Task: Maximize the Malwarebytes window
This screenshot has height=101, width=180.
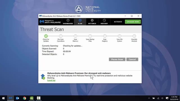Action: [132, 16]
